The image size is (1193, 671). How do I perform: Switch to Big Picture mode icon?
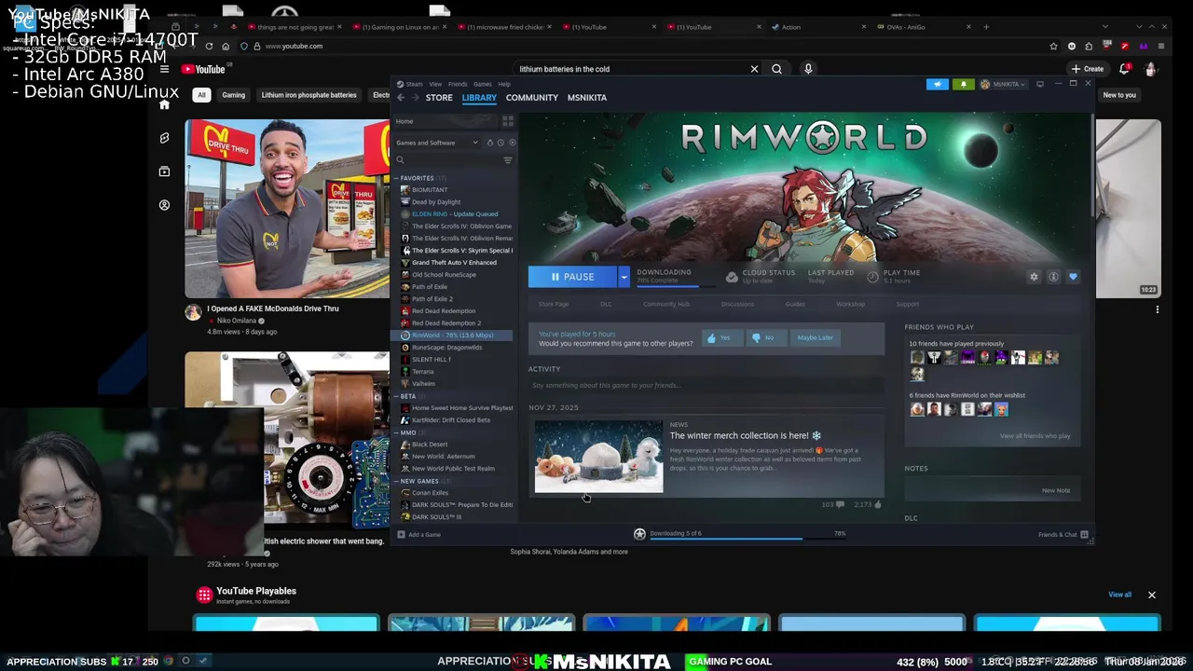click(x=1040, y=84)
